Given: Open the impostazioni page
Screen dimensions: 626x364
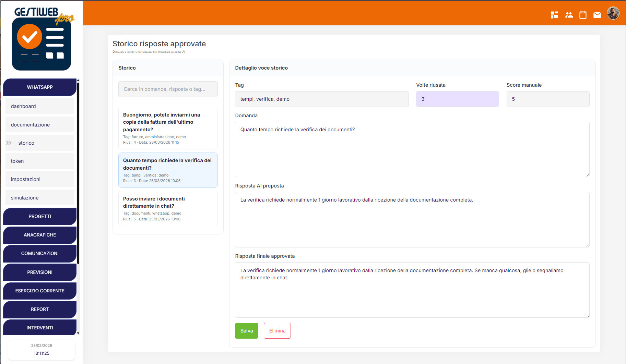Looking at the screenshot, I should point(40,179).
